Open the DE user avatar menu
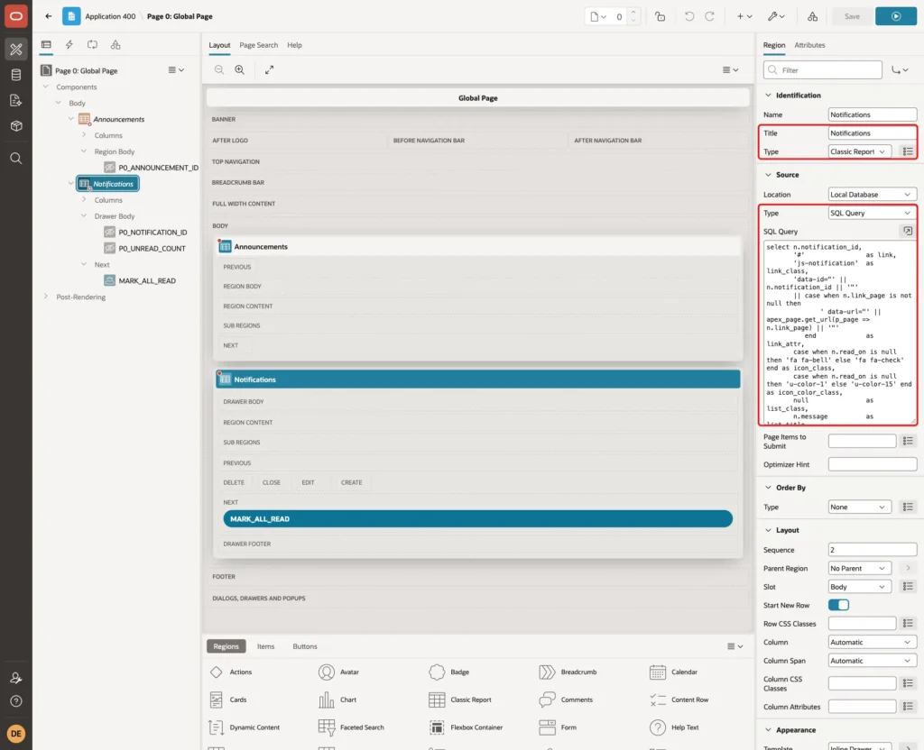This screenshot has height=750, width=924. 16,734
